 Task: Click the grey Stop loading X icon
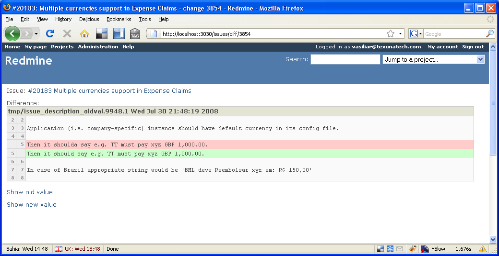click(67, 33)
